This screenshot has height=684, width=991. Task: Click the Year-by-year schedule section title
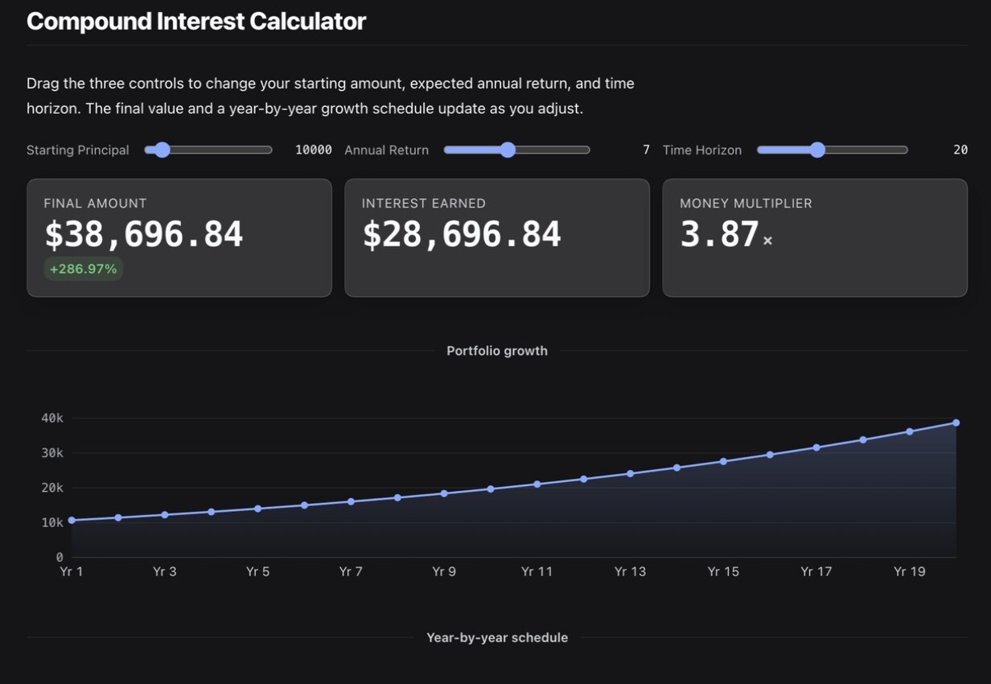point(497,637)
